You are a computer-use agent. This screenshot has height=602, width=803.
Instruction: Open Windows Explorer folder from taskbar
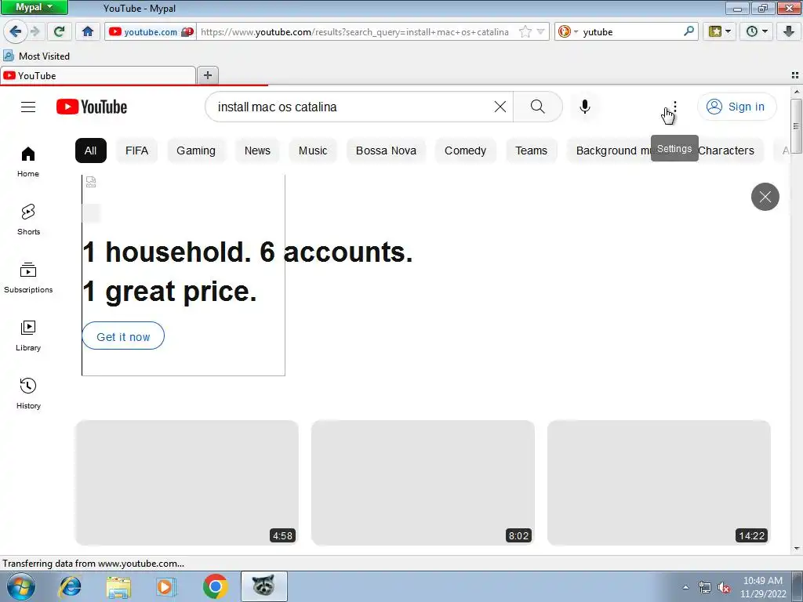click(118, 587)
